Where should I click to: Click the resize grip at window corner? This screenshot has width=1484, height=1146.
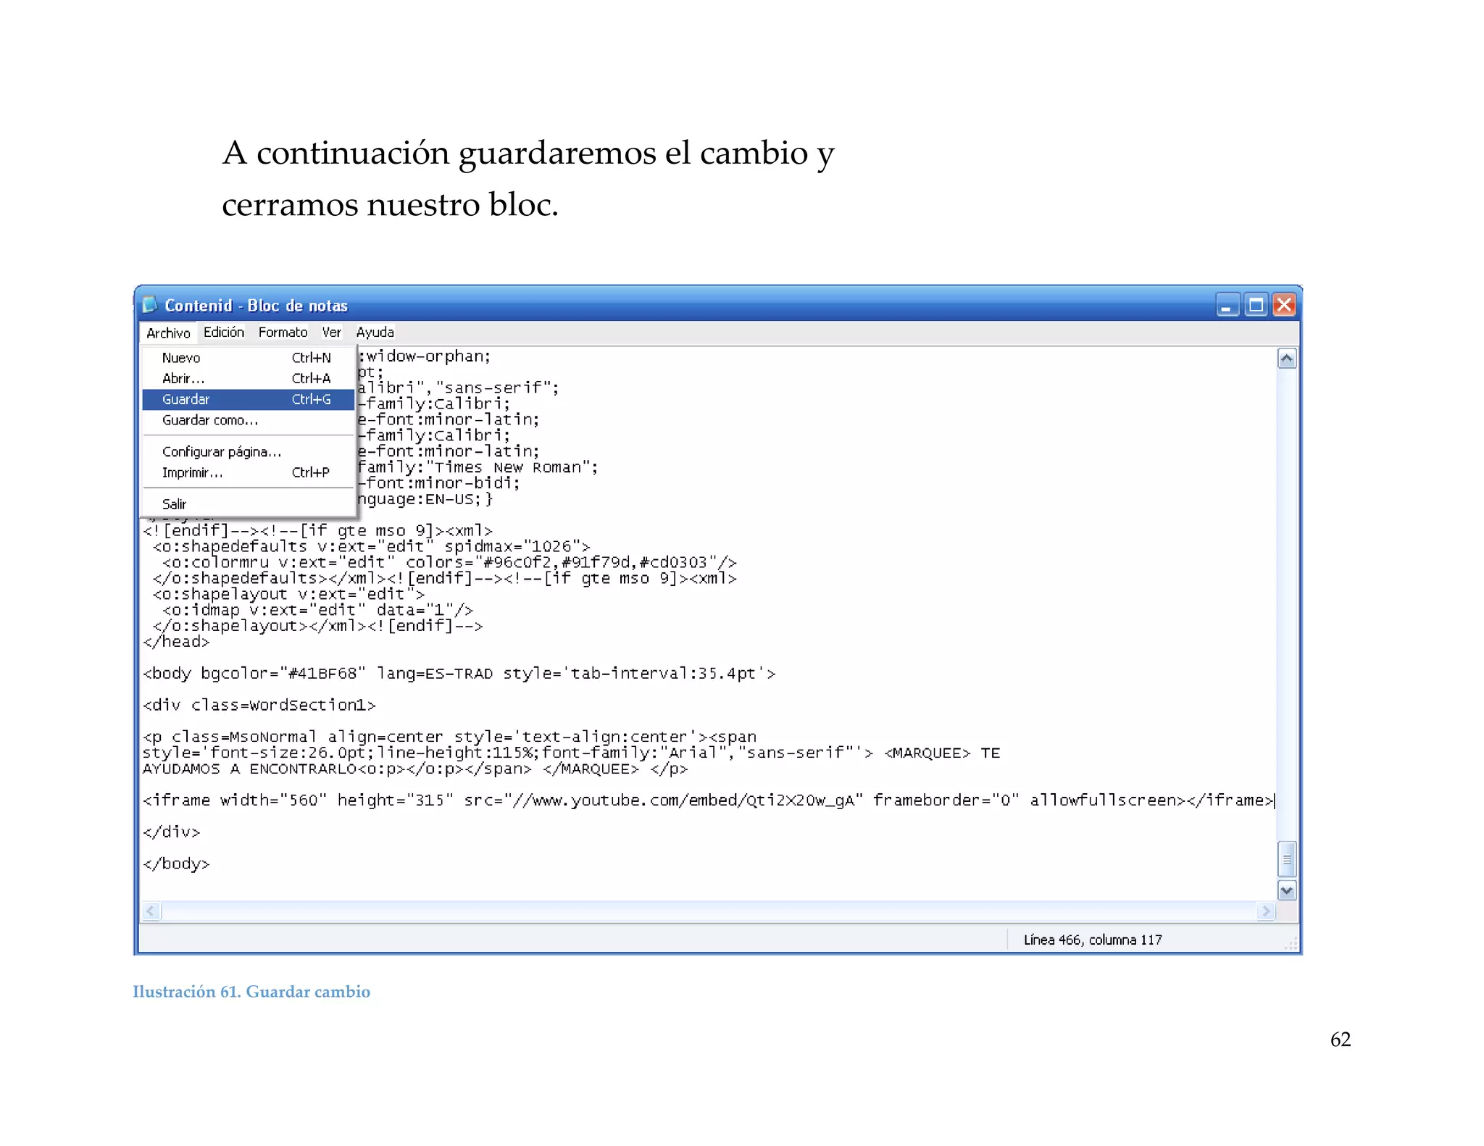[x=1291, y=944]
